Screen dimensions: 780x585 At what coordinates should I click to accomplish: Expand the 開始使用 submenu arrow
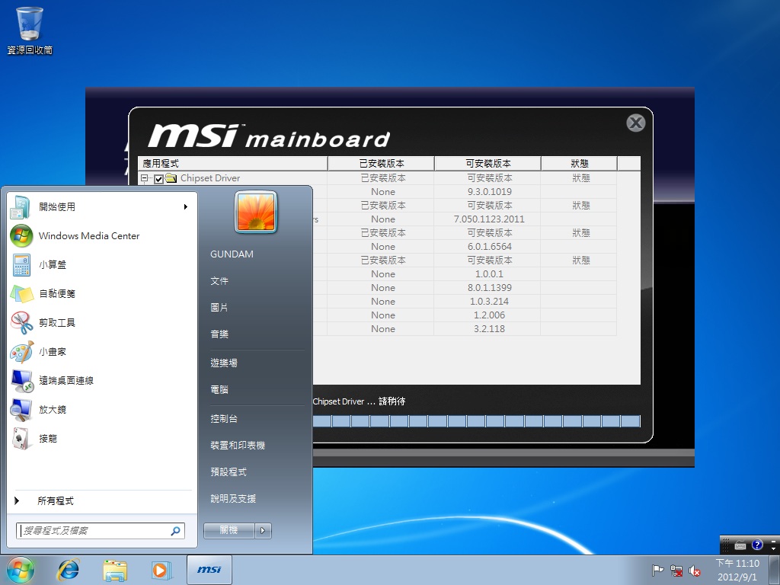tap(186, 207)
